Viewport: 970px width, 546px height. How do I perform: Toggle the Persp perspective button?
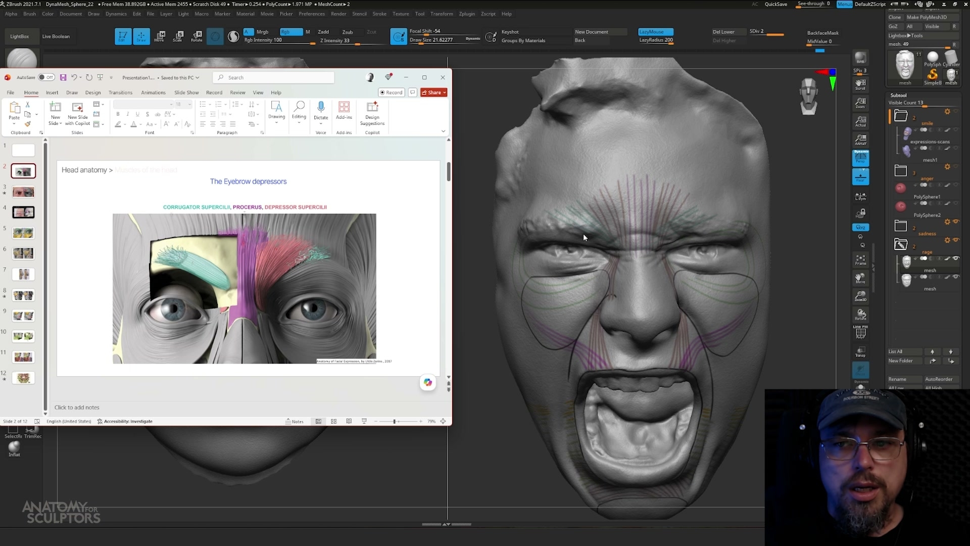point(861,158)
